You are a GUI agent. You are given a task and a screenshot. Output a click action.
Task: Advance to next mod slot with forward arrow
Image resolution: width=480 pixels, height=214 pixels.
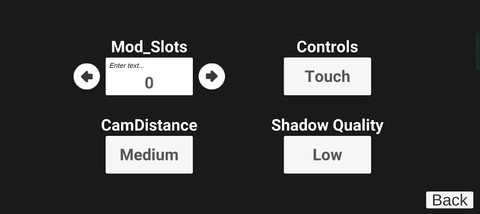coord(212,76)
